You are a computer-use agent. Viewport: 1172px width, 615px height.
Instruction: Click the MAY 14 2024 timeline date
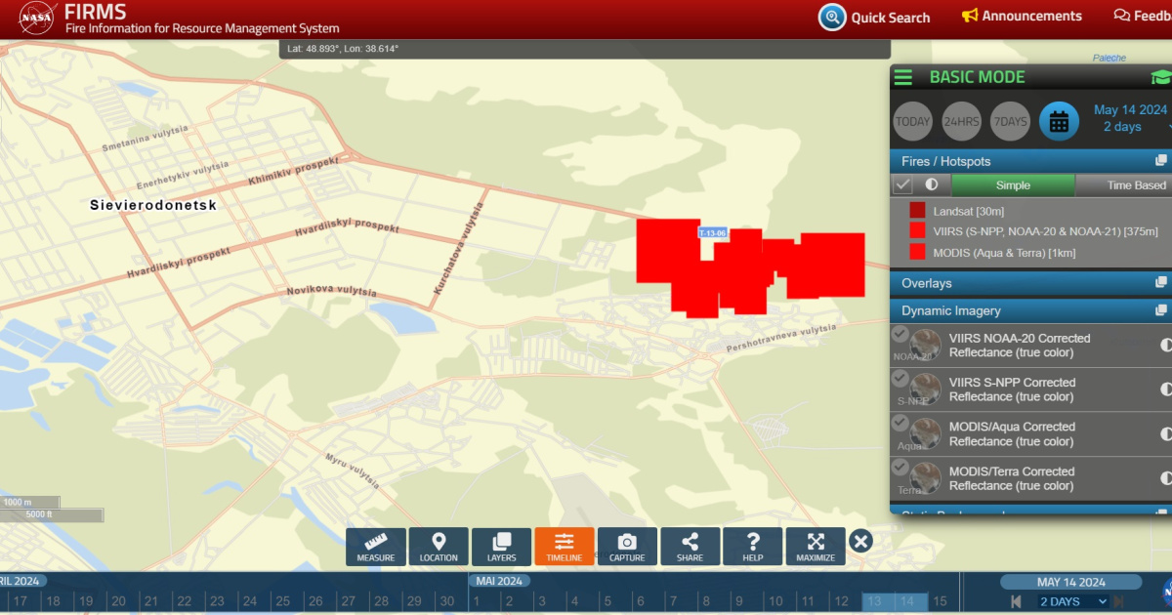(1071, 582)
